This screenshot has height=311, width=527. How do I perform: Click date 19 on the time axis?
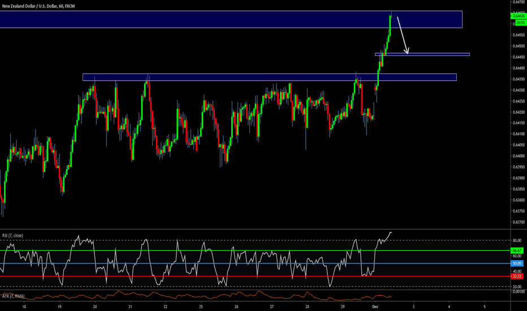pyautogui.click(x=59, y=306)
